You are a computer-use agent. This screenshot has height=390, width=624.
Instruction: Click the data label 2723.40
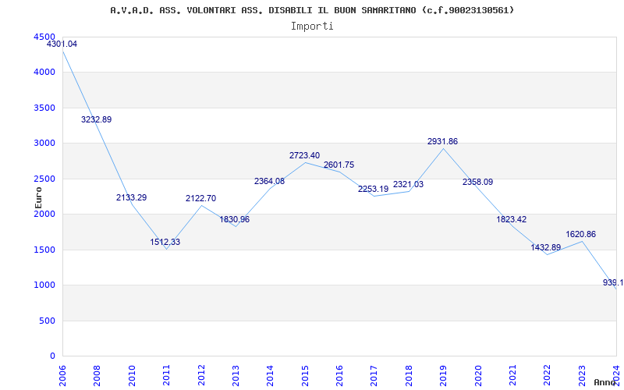(304, 155)
